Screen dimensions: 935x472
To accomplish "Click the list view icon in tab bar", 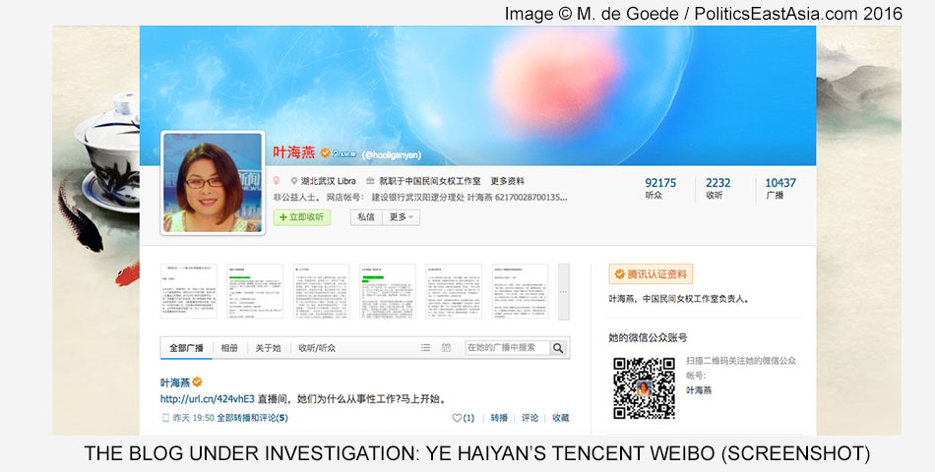I will pos(426,348).
